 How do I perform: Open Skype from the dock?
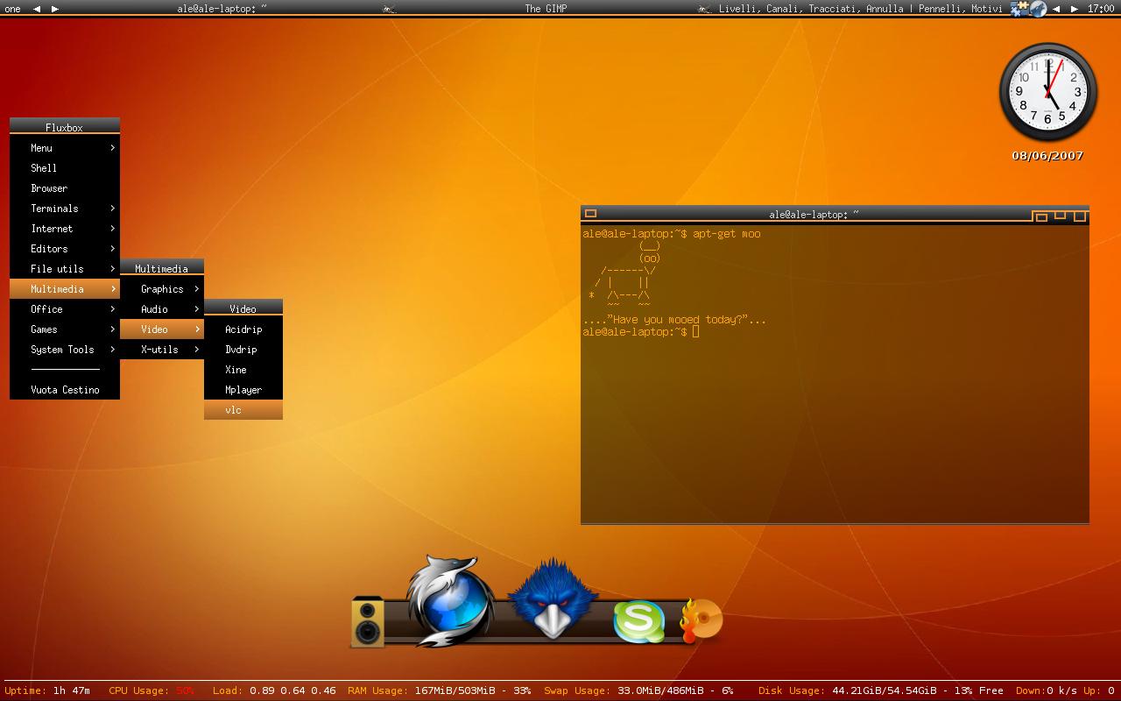tap(638, 621)
